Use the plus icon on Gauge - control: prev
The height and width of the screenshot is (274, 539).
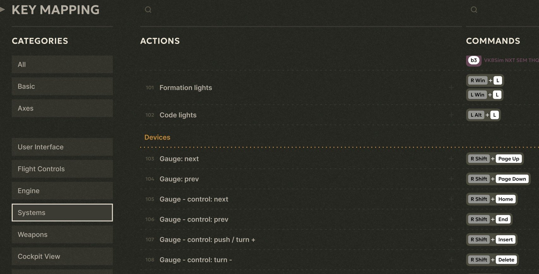[452, 219]
